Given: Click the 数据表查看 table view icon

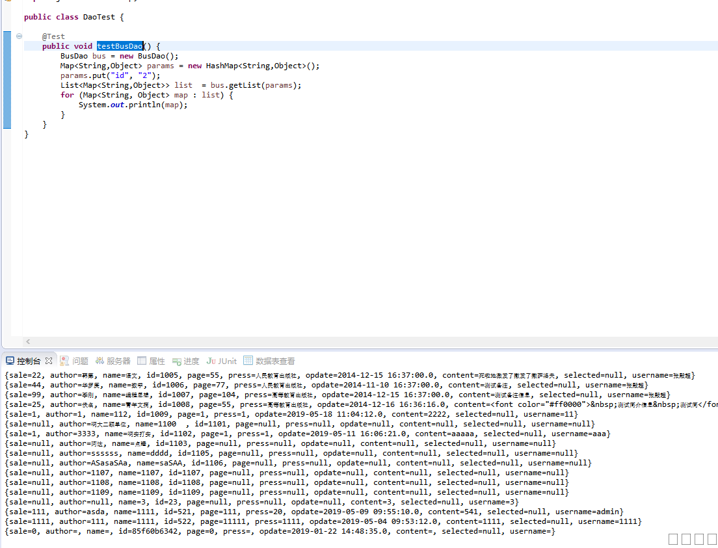Looking at the screenshot, I should [248, 361].
